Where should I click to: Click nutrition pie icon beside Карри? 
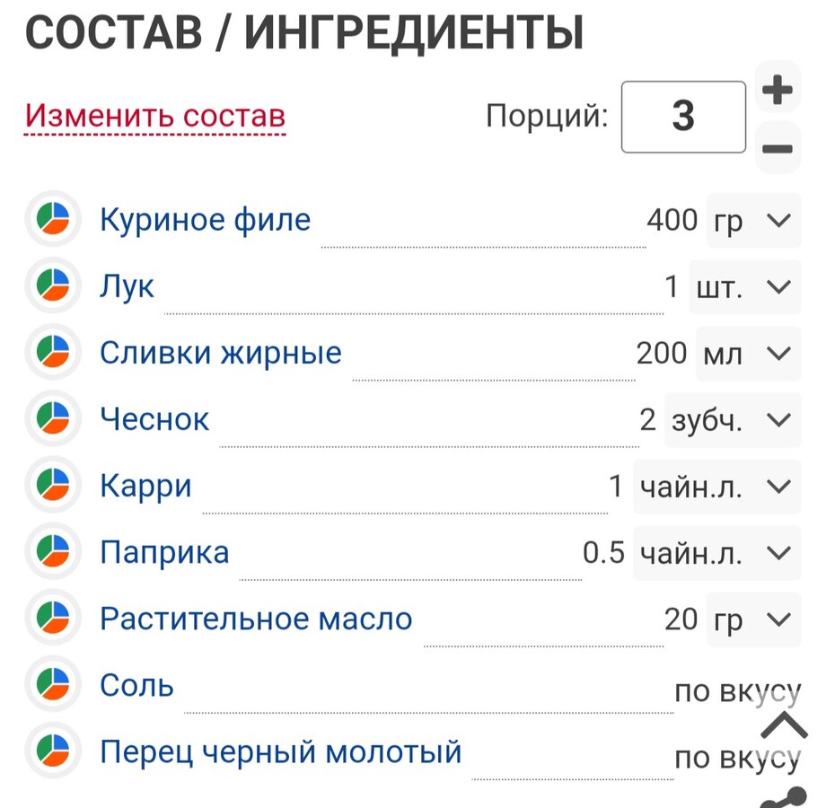coord(53,487)
